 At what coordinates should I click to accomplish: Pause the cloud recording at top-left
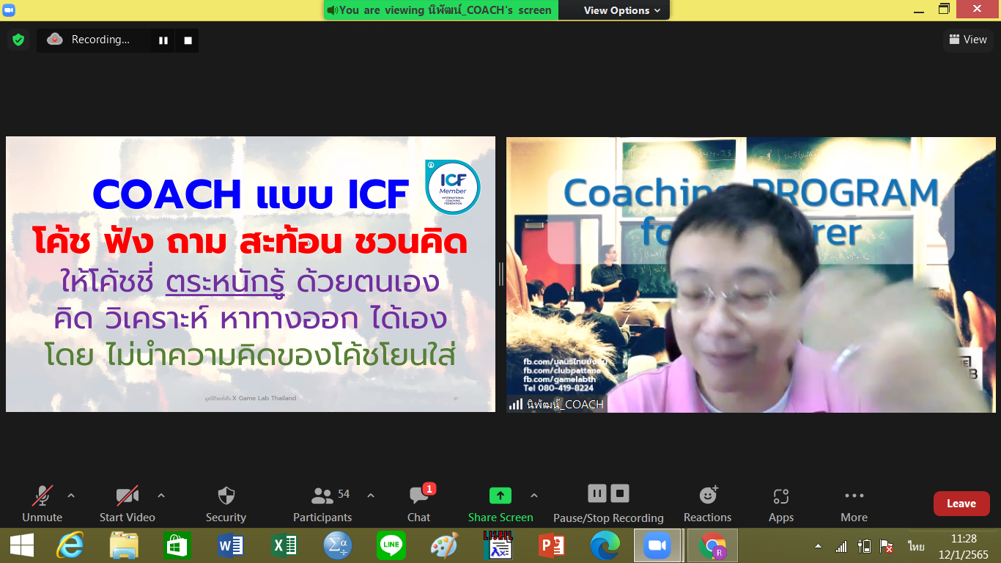(x=163, y=40)
